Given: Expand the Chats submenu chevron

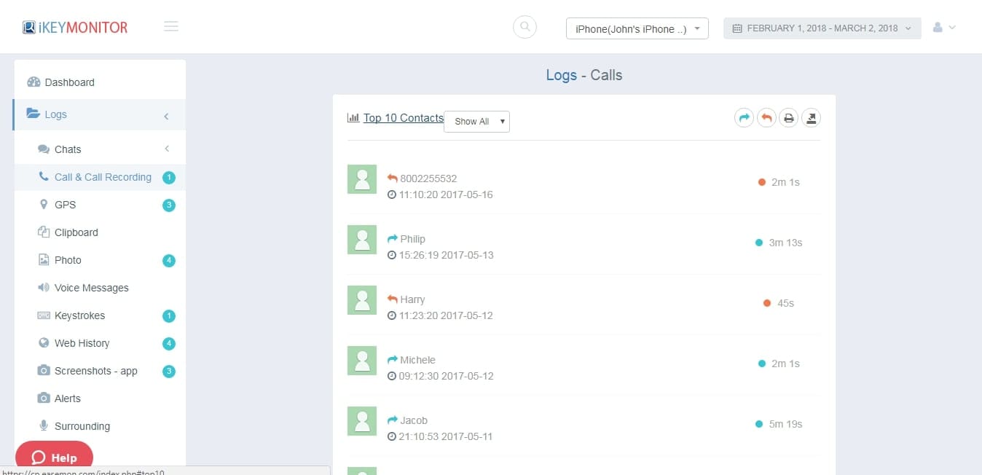Looking at the screenshot, I should [x=167, y=149].
